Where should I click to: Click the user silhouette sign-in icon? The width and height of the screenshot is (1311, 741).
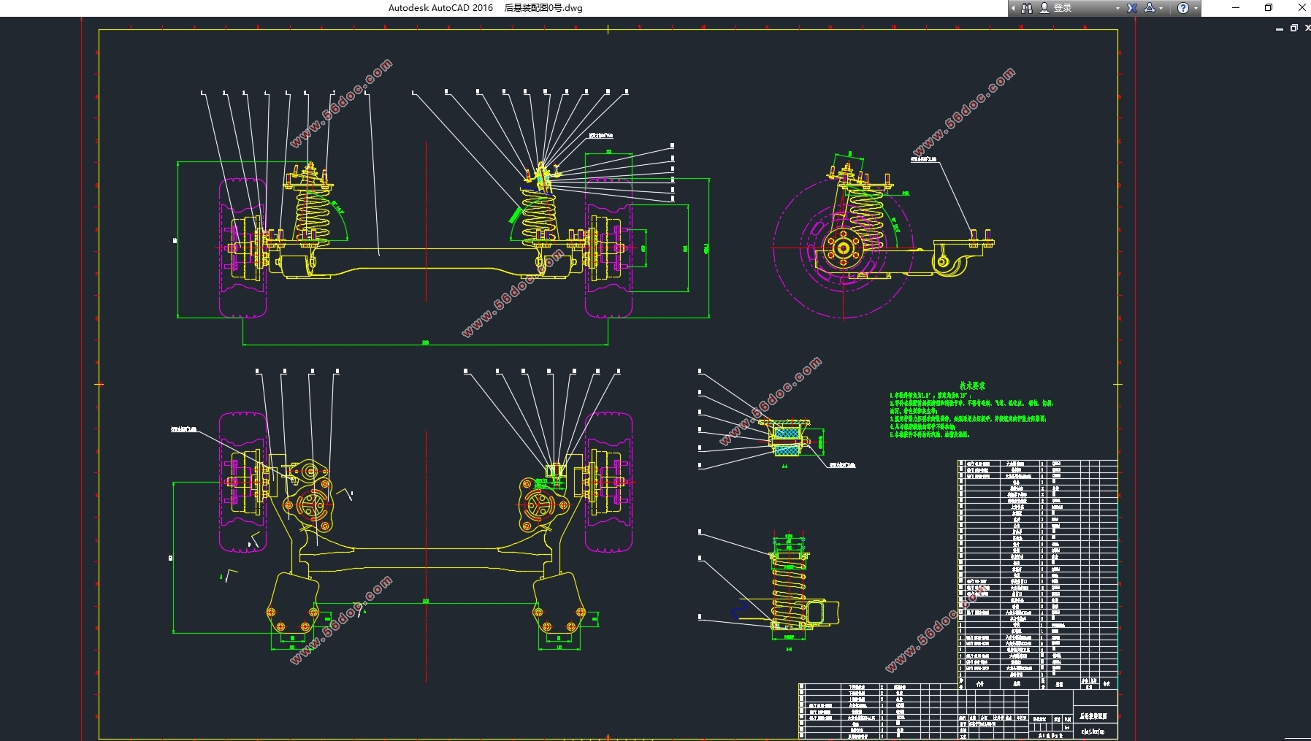[1044, 8]
